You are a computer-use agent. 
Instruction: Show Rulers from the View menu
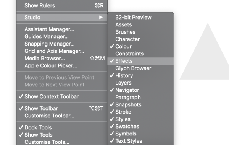click(x=62, y=6)
